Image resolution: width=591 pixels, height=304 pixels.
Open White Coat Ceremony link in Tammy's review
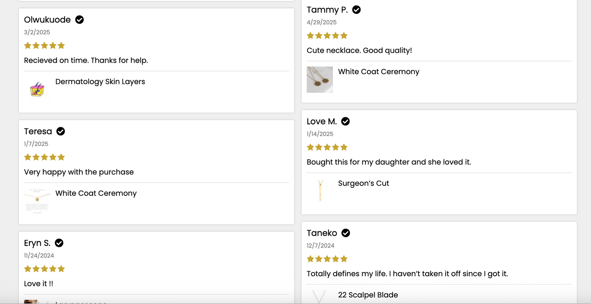(378, 72)
